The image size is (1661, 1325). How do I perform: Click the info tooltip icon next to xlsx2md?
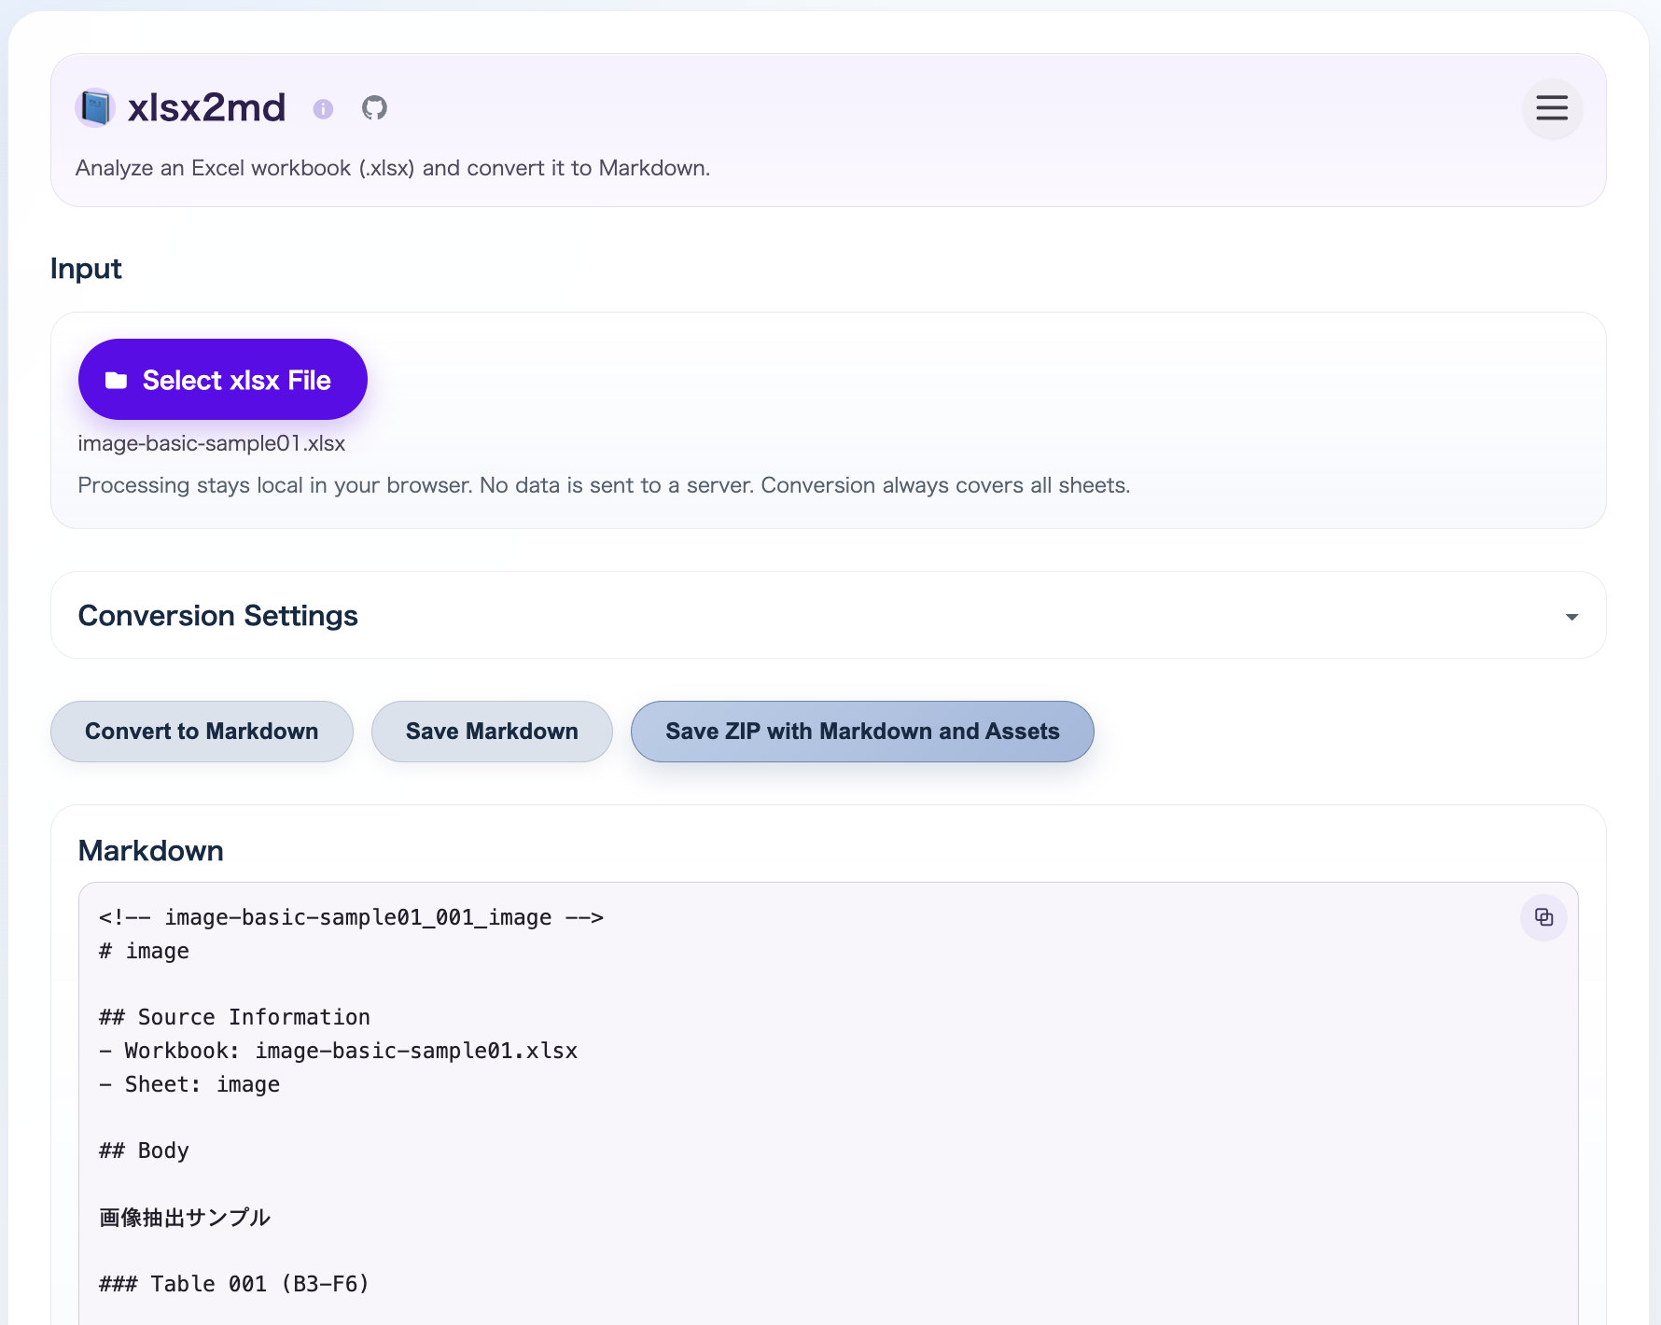click(324, 108)
